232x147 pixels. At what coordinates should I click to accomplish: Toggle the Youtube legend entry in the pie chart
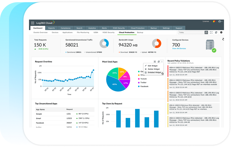tap(143, 79)
